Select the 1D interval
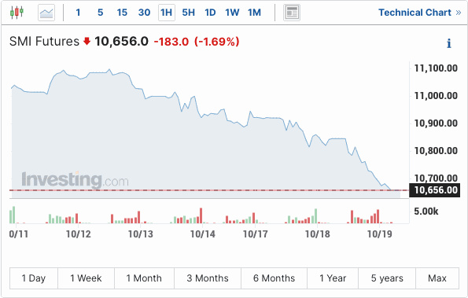The image size is (468, 298). pos(210,13)
